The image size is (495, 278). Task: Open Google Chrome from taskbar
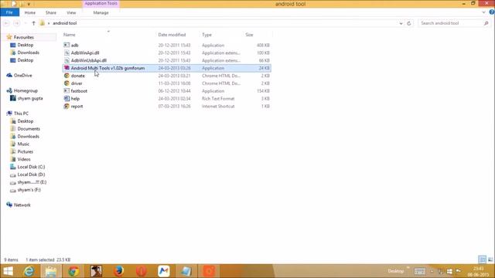click(x=74, y=271)
